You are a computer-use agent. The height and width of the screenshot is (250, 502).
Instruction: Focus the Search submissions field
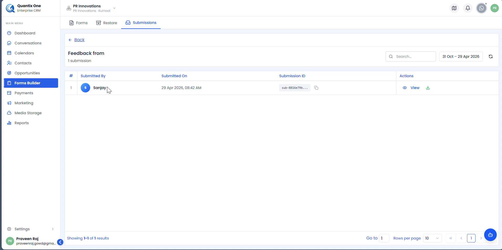click(x=411, y=56)
